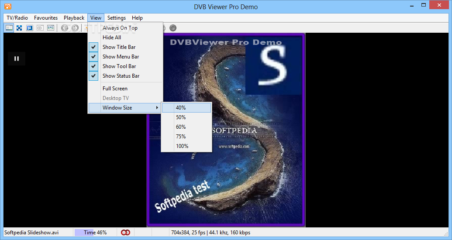
Task: Maximize the DVB Viewer window
Action: (x=424, y=5)
